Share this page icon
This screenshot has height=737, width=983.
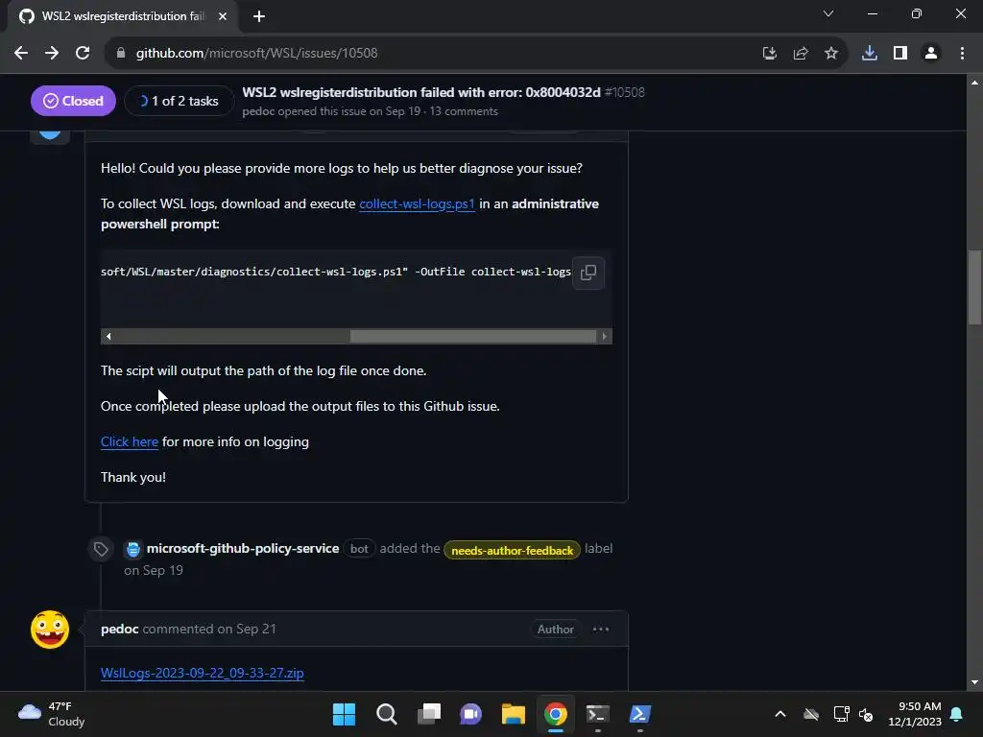pyautogui.click(x=801, y=54)
